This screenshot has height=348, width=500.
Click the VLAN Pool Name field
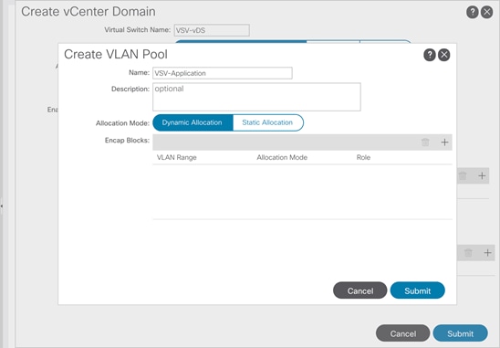223,73
